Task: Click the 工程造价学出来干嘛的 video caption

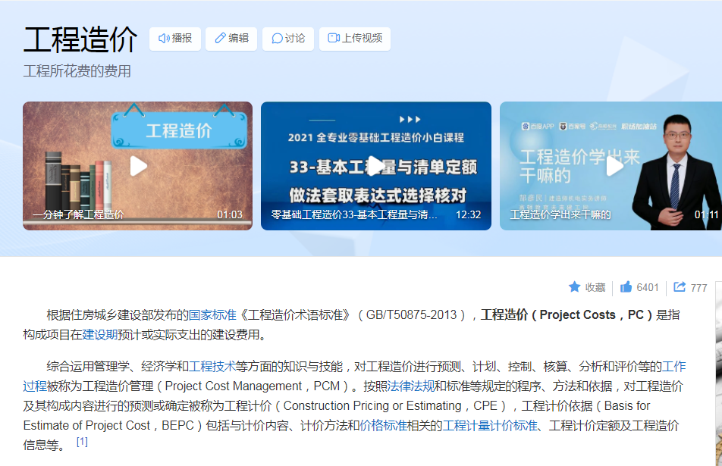Action: [560, 214]
